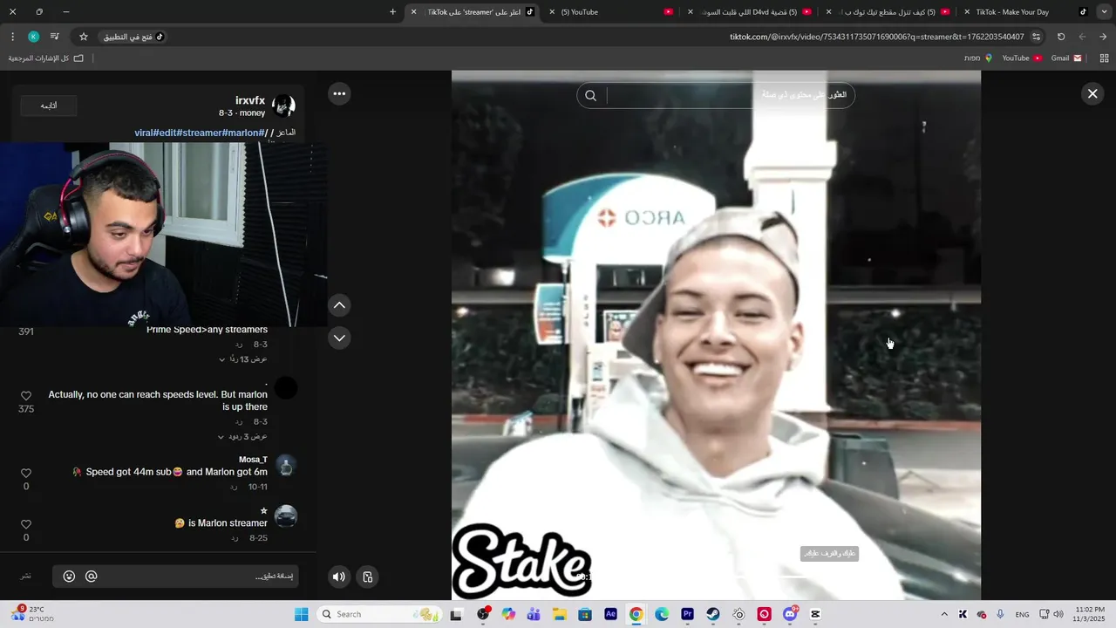Image resolution: width=1116 pixels, height=628 pixels.
Task: Navigate forward in the browser
Action: pos(1082,37)
